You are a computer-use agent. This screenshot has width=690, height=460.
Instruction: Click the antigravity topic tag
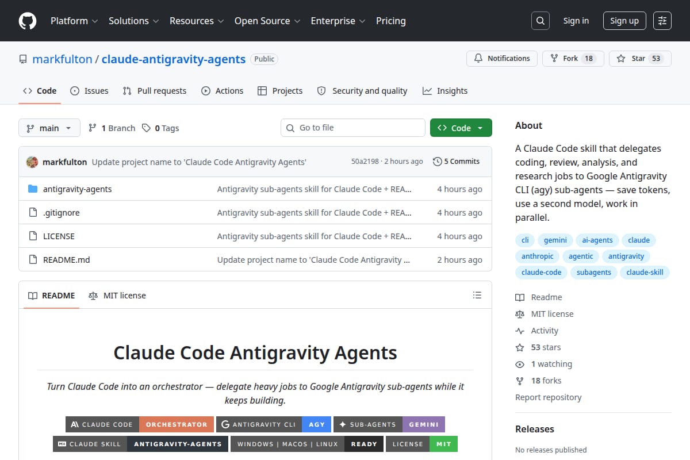pos(626,256)
